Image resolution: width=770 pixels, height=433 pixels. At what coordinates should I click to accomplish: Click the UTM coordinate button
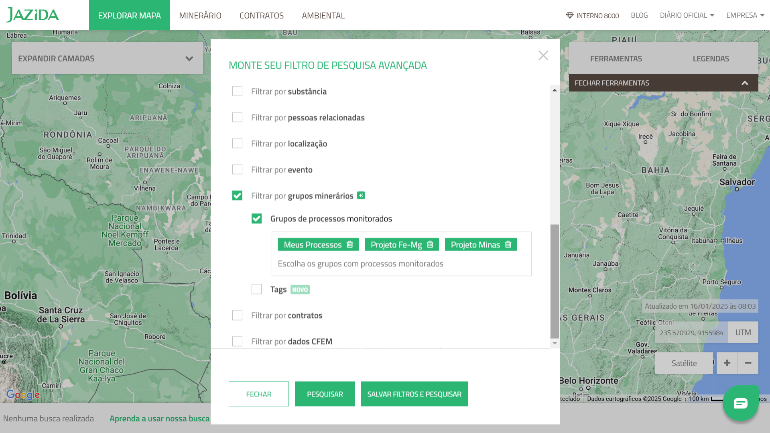(x=743, y=332)
